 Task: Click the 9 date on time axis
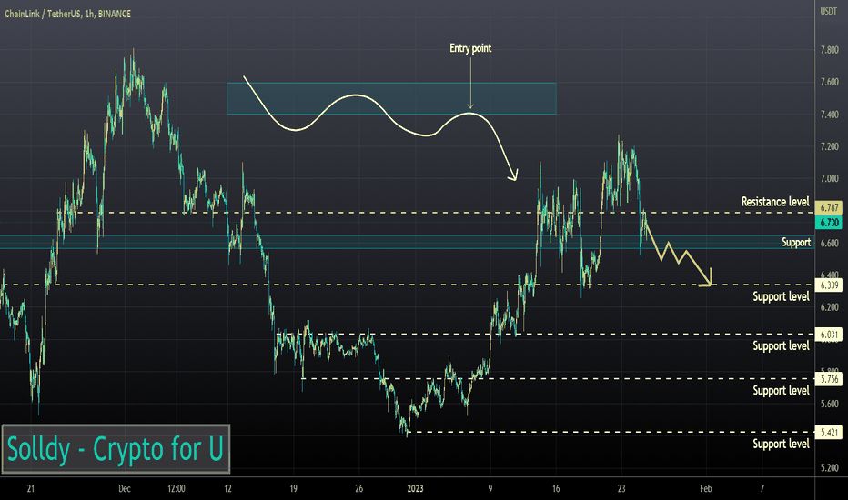490,489
